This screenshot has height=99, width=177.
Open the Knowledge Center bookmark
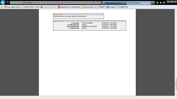point(12,7)
